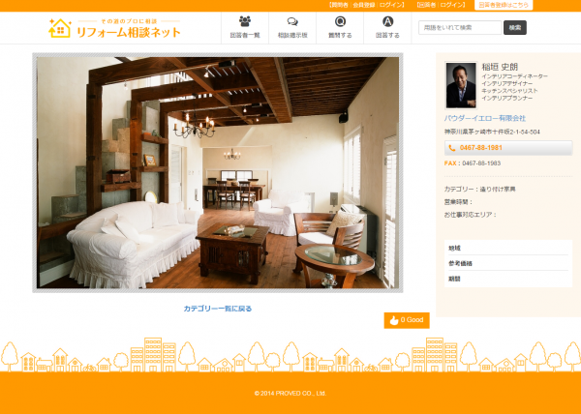The height and width of the screenshot is (414, 581).
Task: Click the thumbs-up icon on Good button
Action: [x=393, y=320]
